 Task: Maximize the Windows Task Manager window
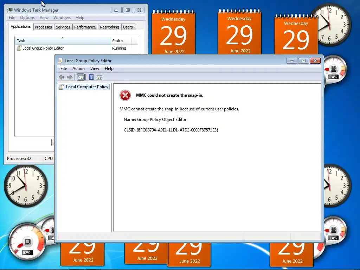pyautogui.click(x=128, y=10)
